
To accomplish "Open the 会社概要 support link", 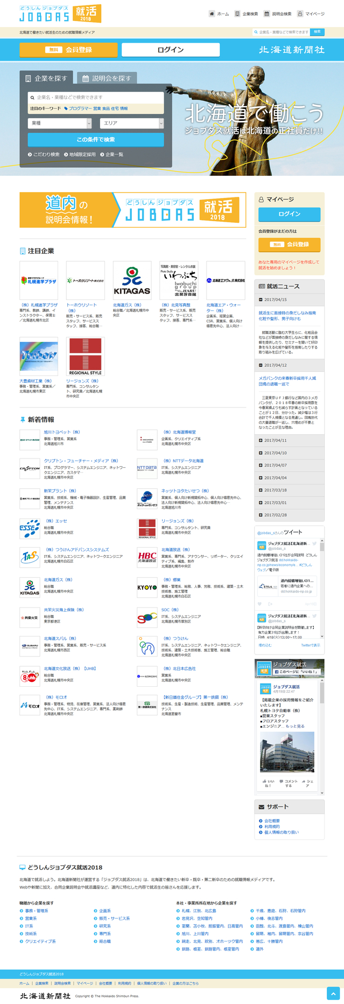I will tap(272, 821).
